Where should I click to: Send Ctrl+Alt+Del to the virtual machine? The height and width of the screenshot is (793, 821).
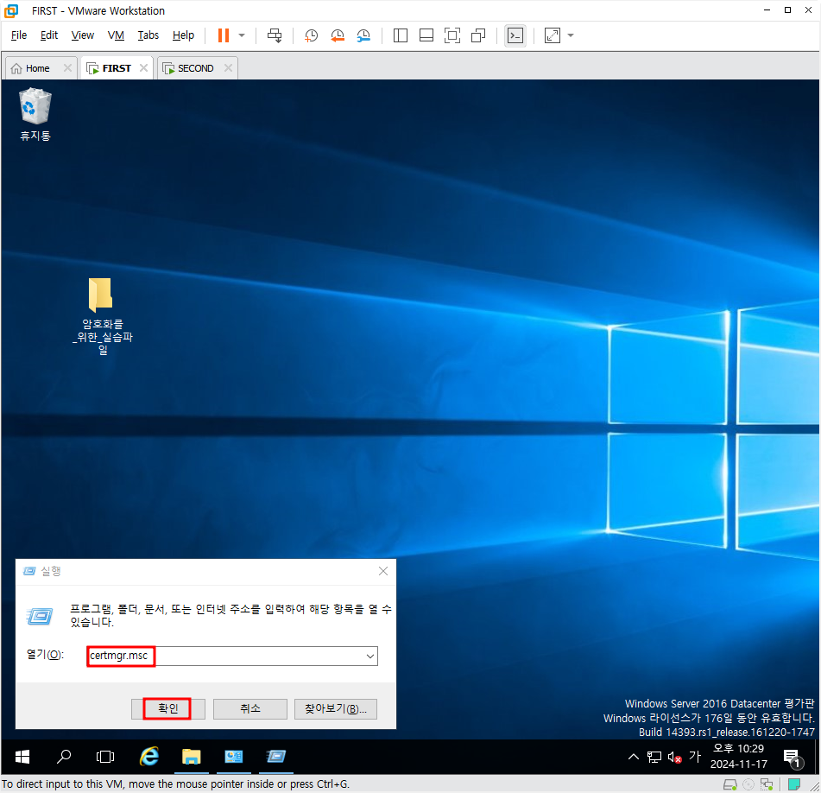(275, 35)
